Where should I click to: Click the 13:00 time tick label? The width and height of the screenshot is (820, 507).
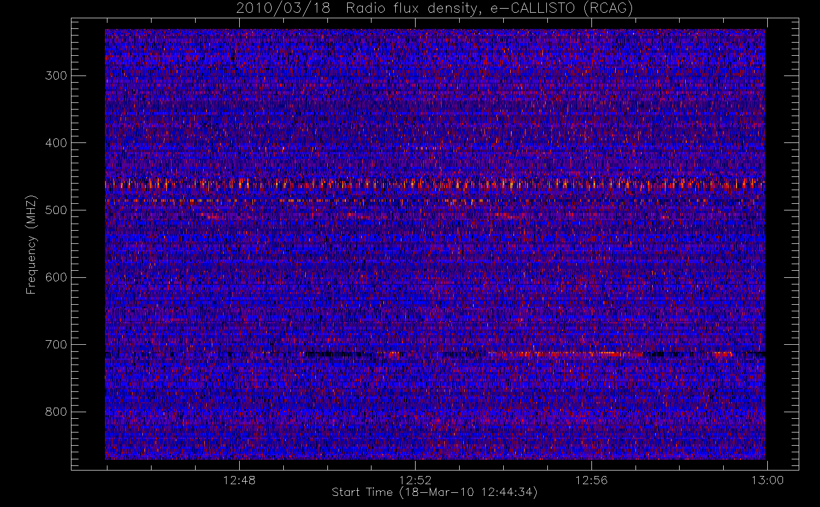(x=768, y=480)
